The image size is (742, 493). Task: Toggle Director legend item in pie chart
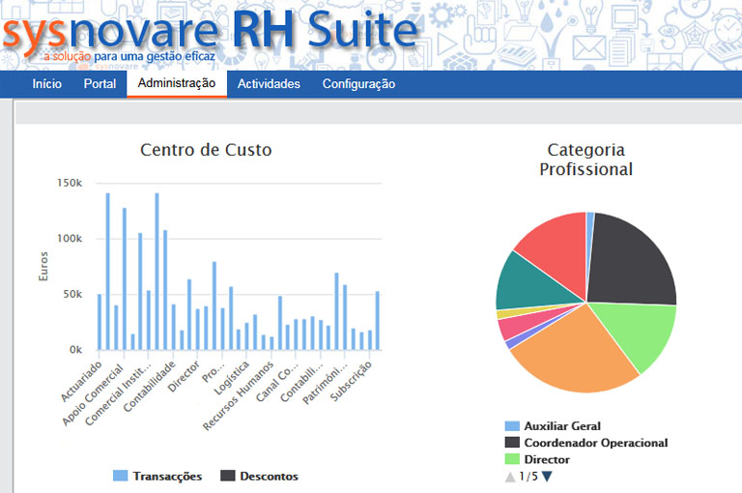click(x=537, y=459)
